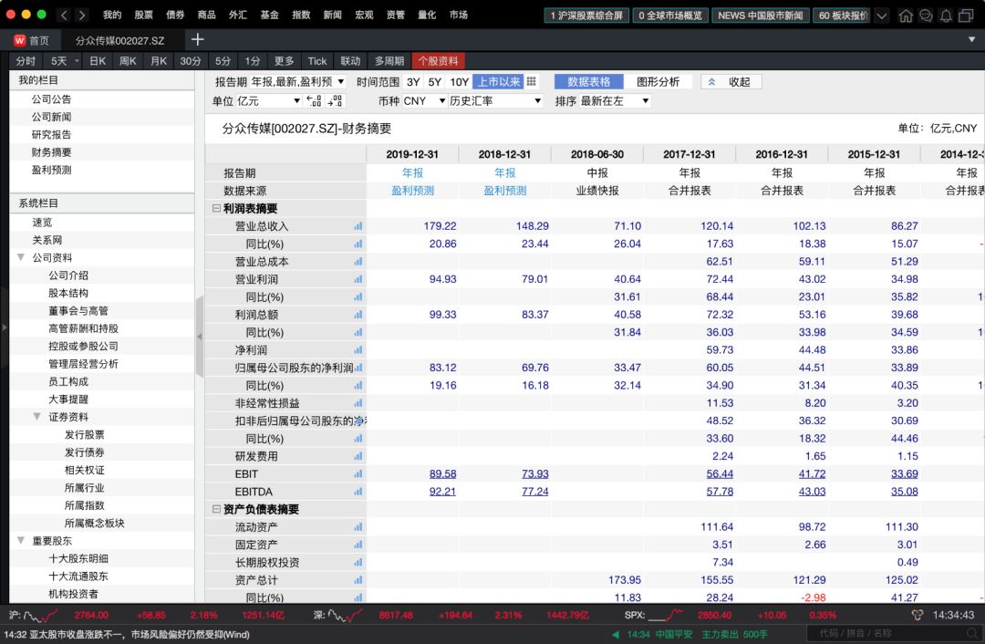The width and height of the screenshot is (985, 644).
Task: Select the 3Y time range
Action: coord(413,81)
